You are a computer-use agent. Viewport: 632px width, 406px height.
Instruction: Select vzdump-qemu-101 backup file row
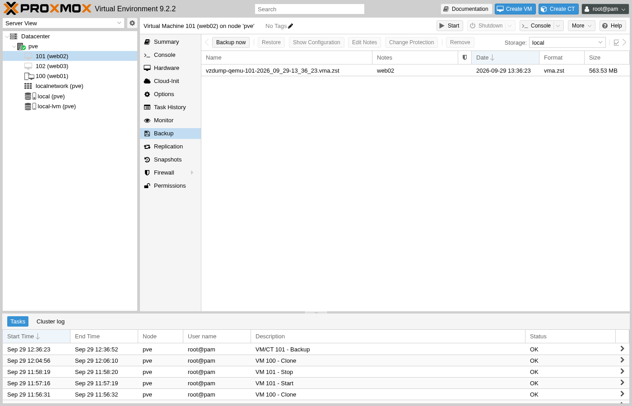(415, 70)
